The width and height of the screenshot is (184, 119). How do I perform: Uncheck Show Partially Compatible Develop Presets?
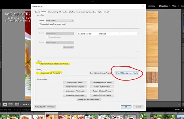(x=39, y=64)
